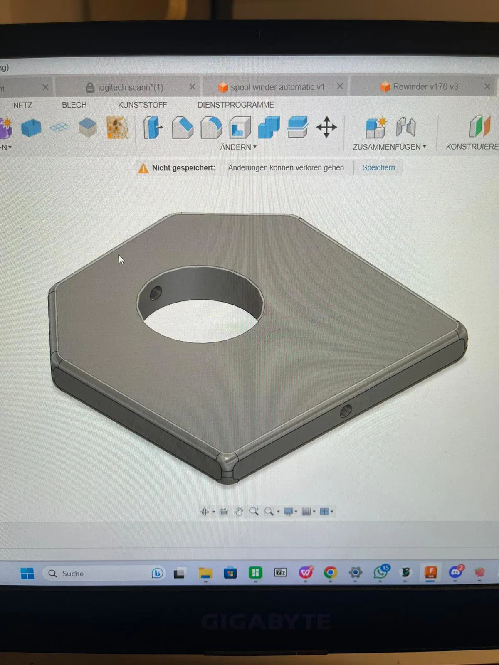Open the Viewports layout icon

[324, 511]
